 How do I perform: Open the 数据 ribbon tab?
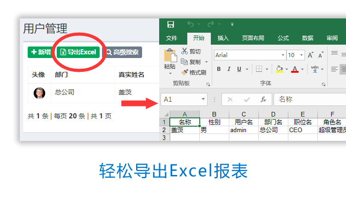click(308, 38)
